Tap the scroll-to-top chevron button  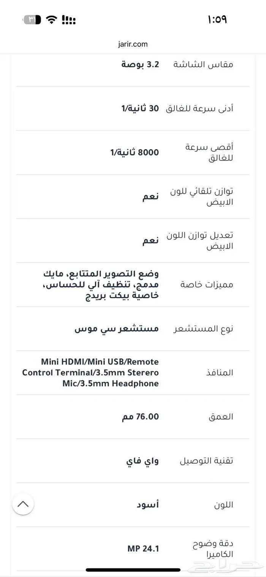click(23, 504)
